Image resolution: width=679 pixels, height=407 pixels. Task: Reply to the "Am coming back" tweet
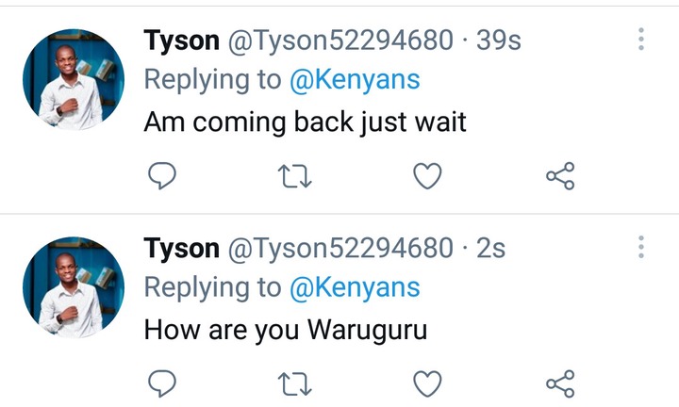pos(162,175)
